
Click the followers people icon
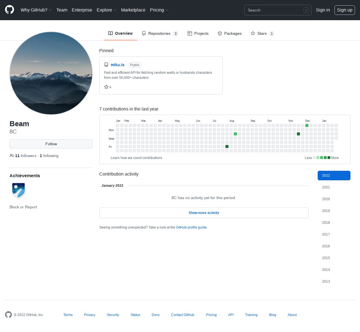[x=12, y=156]
